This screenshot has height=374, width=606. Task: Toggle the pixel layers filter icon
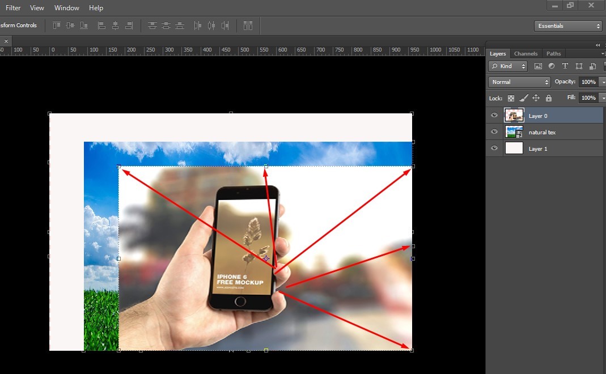coord(538,66)
